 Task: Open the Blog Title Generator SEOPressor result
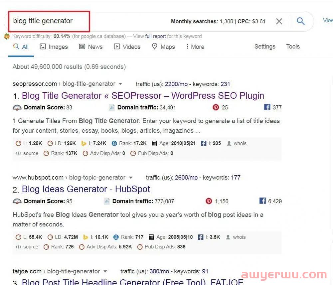(143, 96)
